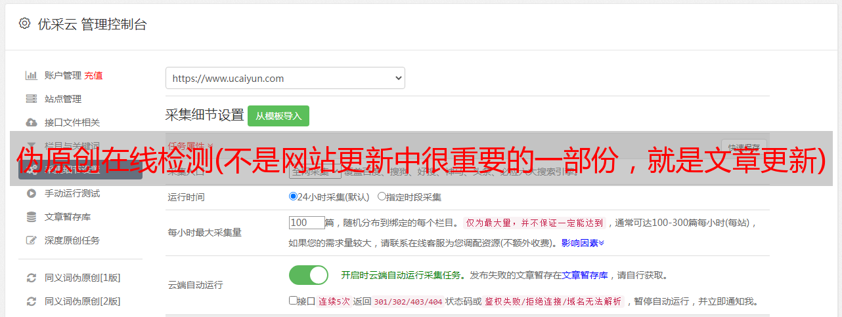Open 文章暂存库 in sidebar
The width and height of the screenshot is (842, 317).
coord(68,217)
